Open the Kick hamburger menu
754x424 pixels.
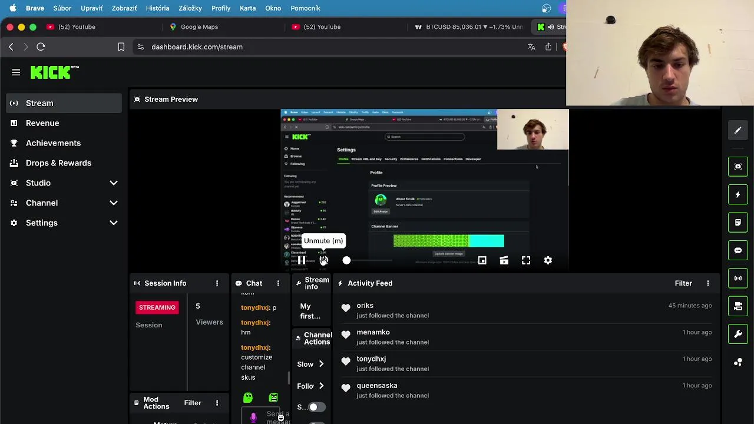click(16, 72)
